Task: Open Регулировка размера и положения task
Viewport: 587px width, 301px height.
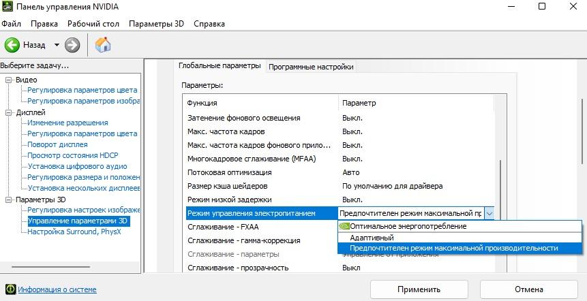Action: click(84, 177)
